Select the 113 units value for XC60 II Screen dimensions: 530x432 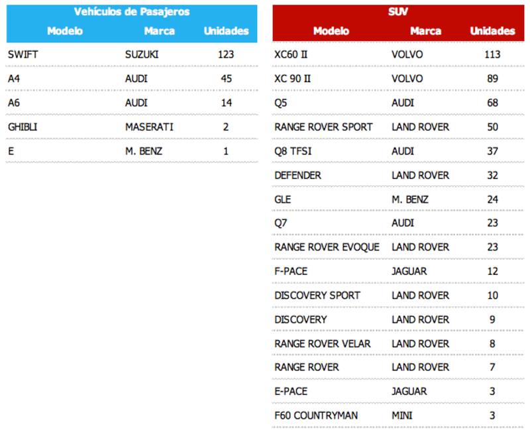(492, 54)
